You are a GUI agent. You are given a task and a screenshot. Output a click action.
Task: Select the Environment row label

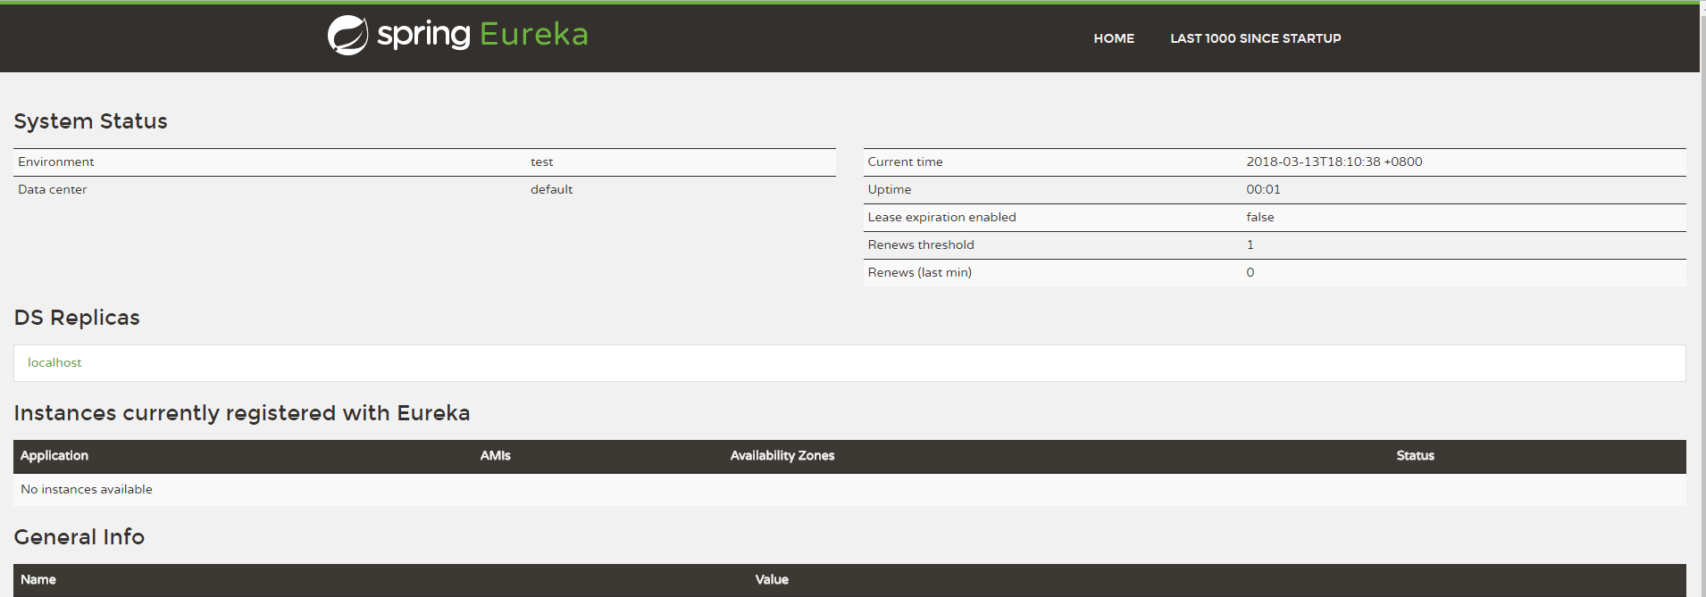pos(56,162)
